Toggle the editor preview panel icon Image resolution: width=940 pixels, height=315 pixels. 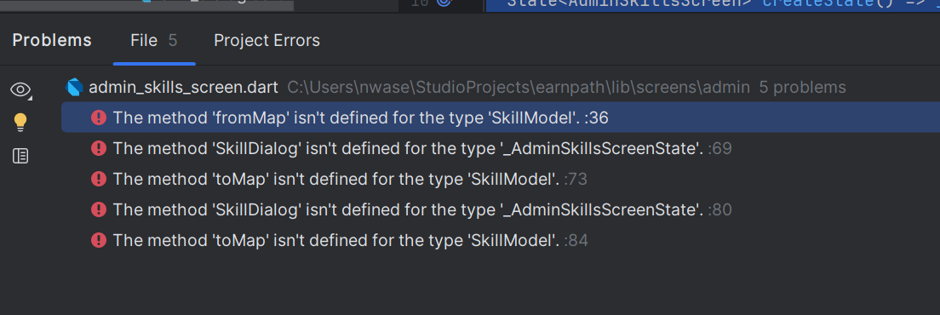(x=20, y=157)
